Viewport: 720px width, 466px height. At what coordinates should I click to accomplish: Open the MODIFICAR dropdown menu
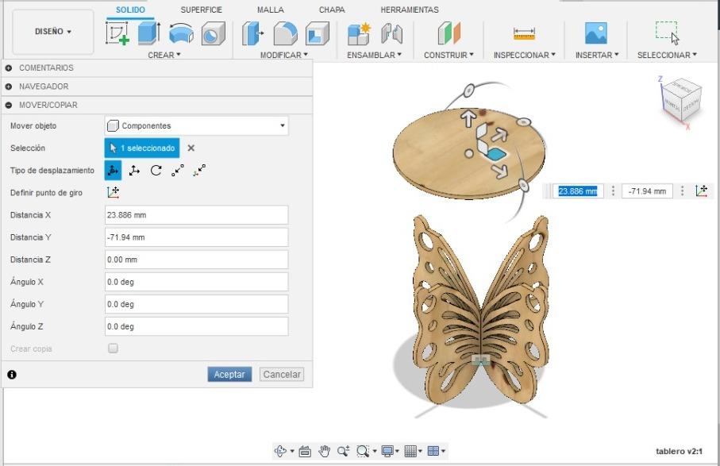pos(283,55)
